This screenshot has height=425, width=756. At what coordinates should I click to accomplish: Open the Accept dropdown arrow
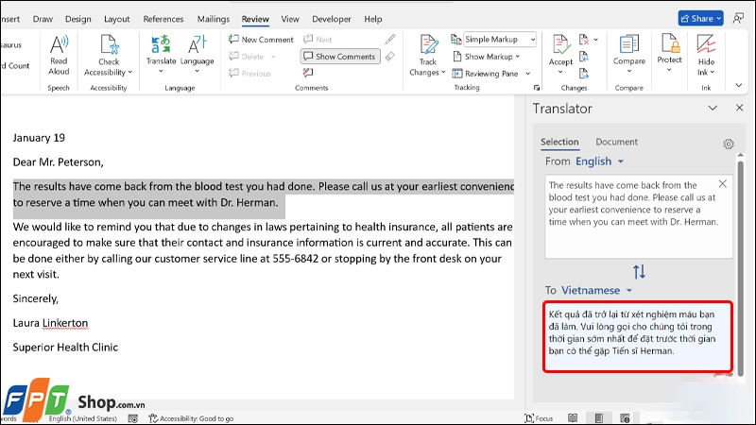point(560,73)
